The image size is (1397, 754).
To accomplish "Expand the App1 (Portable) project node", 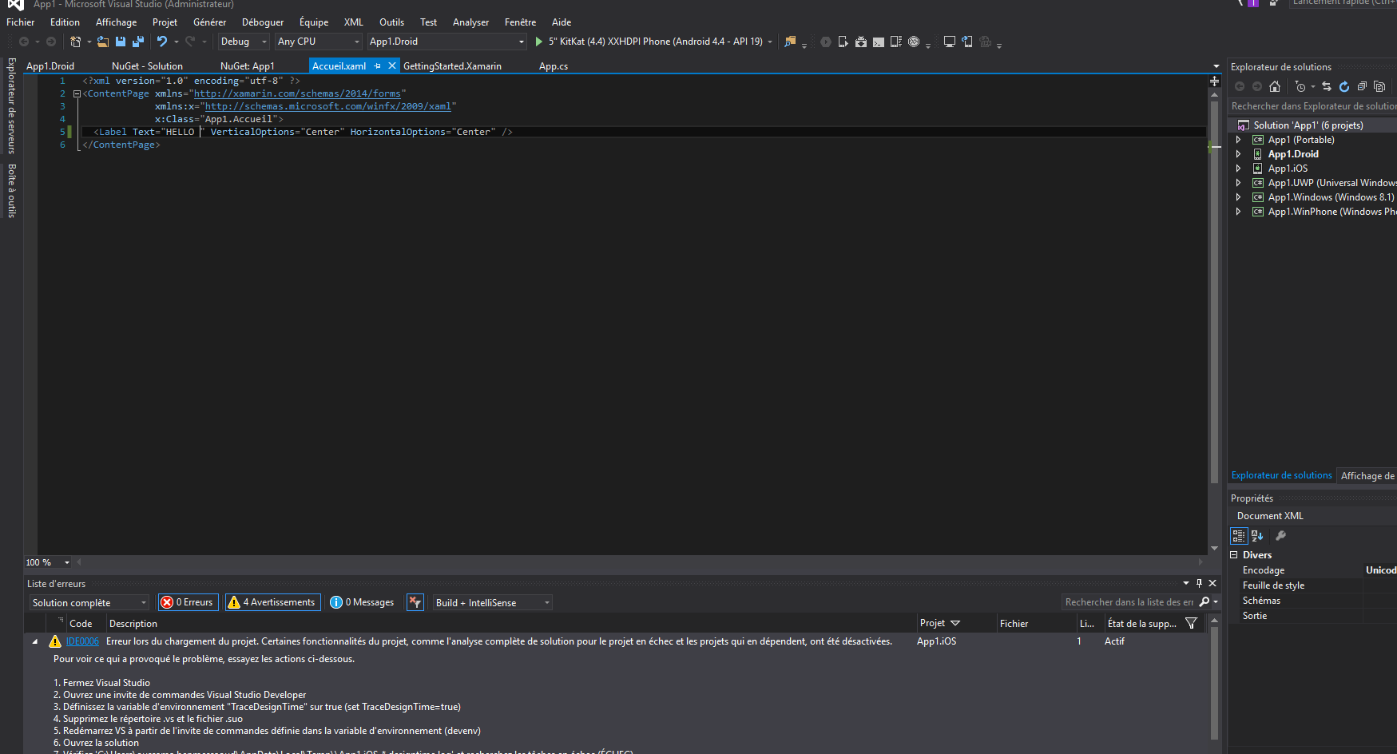I will click(x=1239, y=140).
